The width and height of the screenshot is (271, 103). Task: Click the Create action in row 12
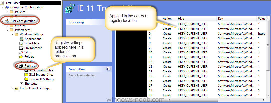coord(167,62)
